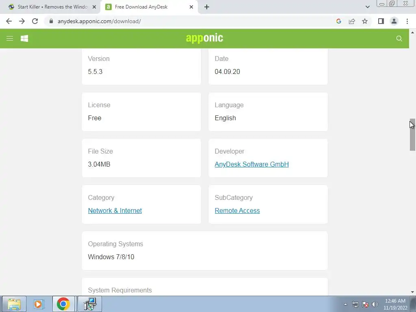416x312 pixels.
Task: Open a new browser tab
Action: coord(207,7)
